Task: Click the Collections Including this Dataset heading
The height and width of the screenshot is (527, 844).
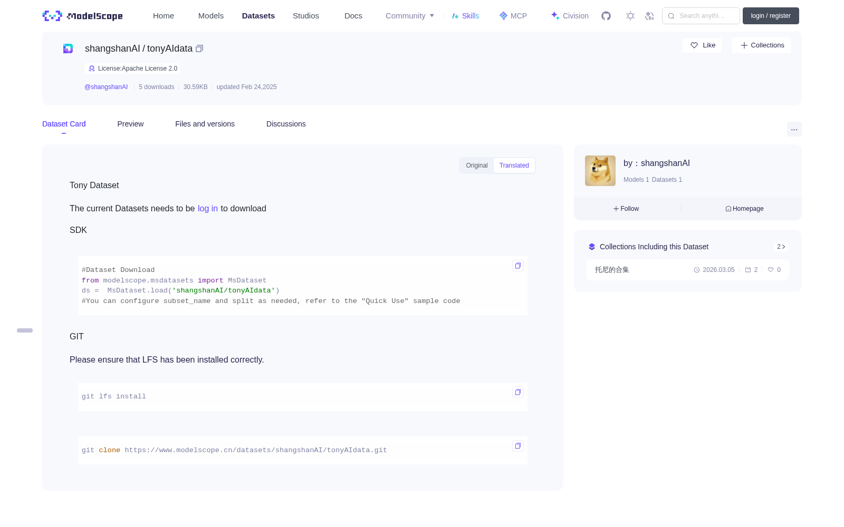Action: [x=654, y=247]
